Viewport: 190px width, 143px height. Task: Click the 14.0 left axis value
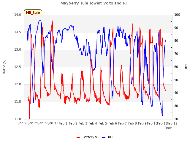click(18, 15)
